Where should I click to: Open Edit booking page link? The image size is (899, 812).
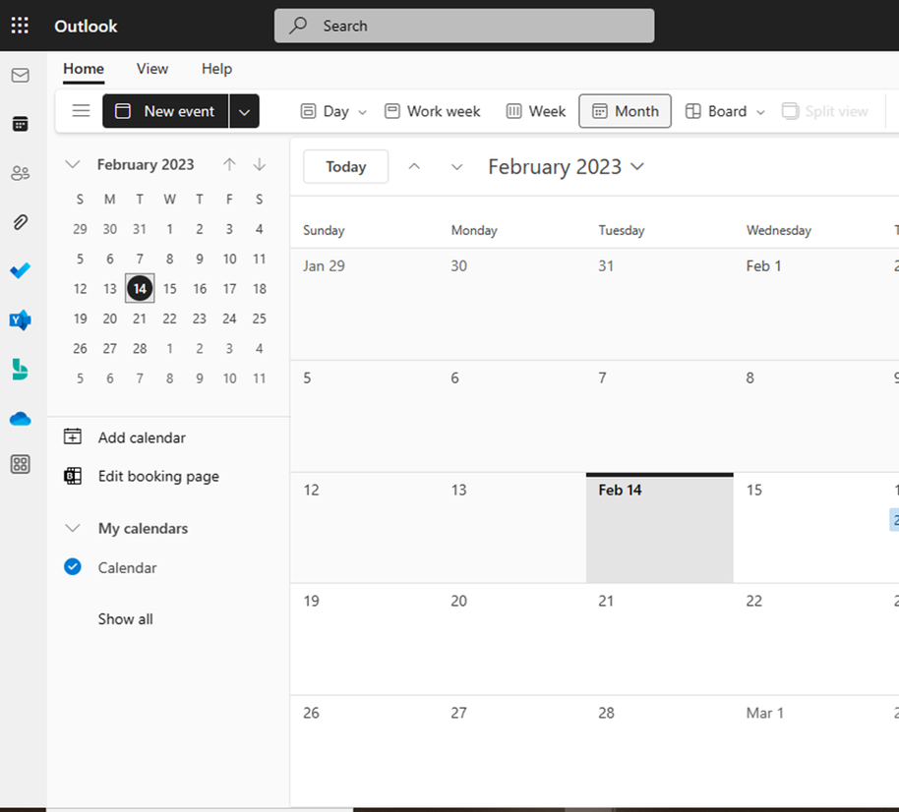158,476
